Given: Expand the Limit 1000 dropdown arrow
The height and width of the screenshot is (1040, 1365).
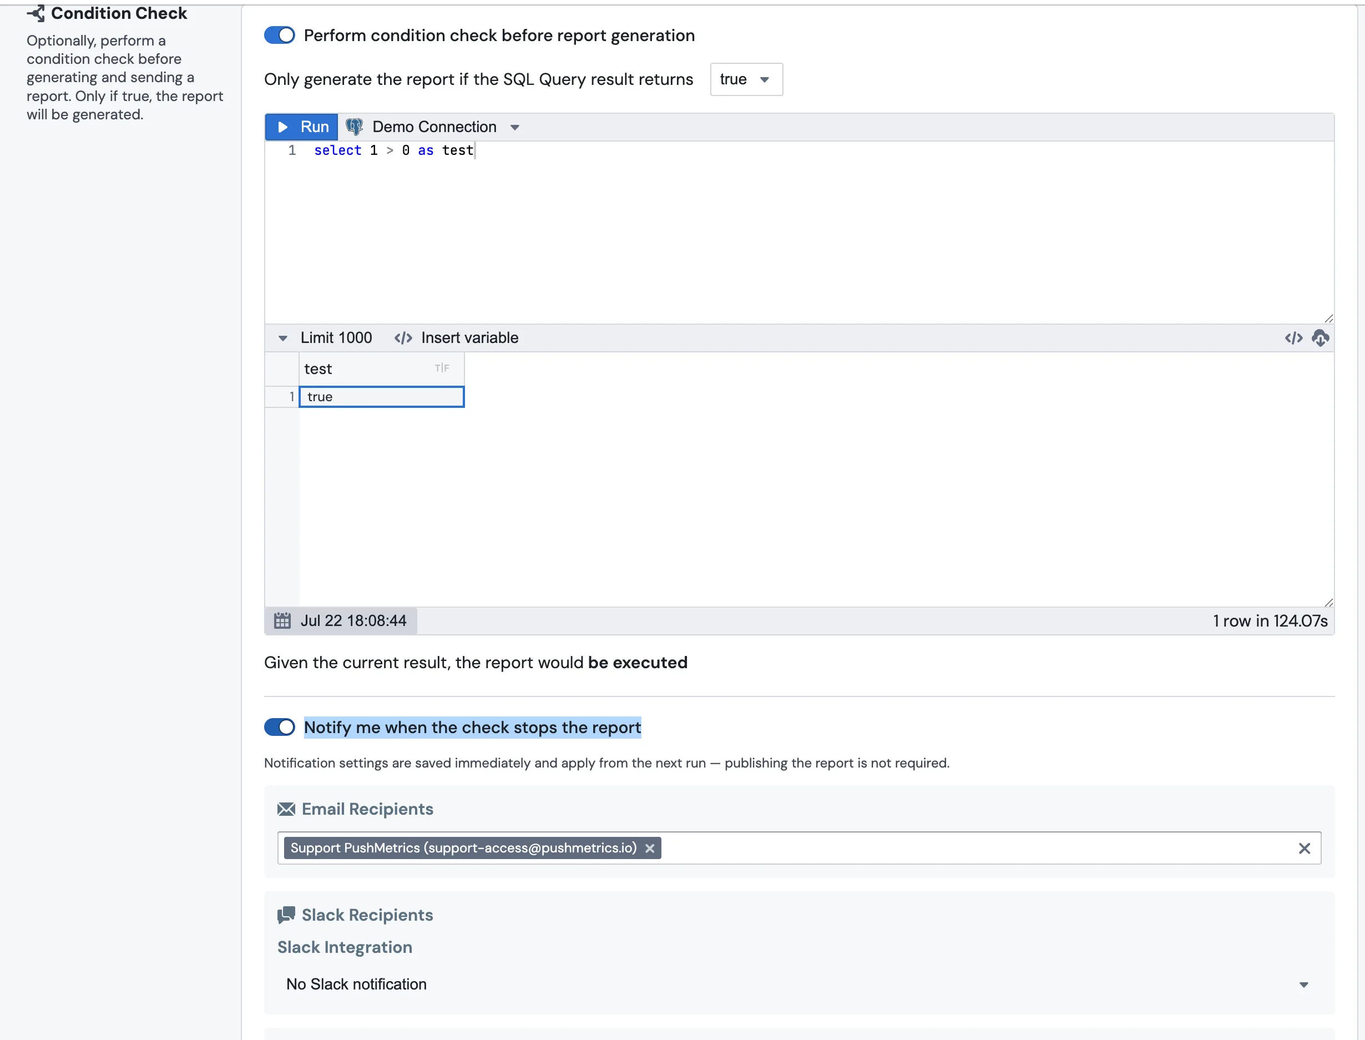Looking at the screenshot, I should tap(283, 338).
